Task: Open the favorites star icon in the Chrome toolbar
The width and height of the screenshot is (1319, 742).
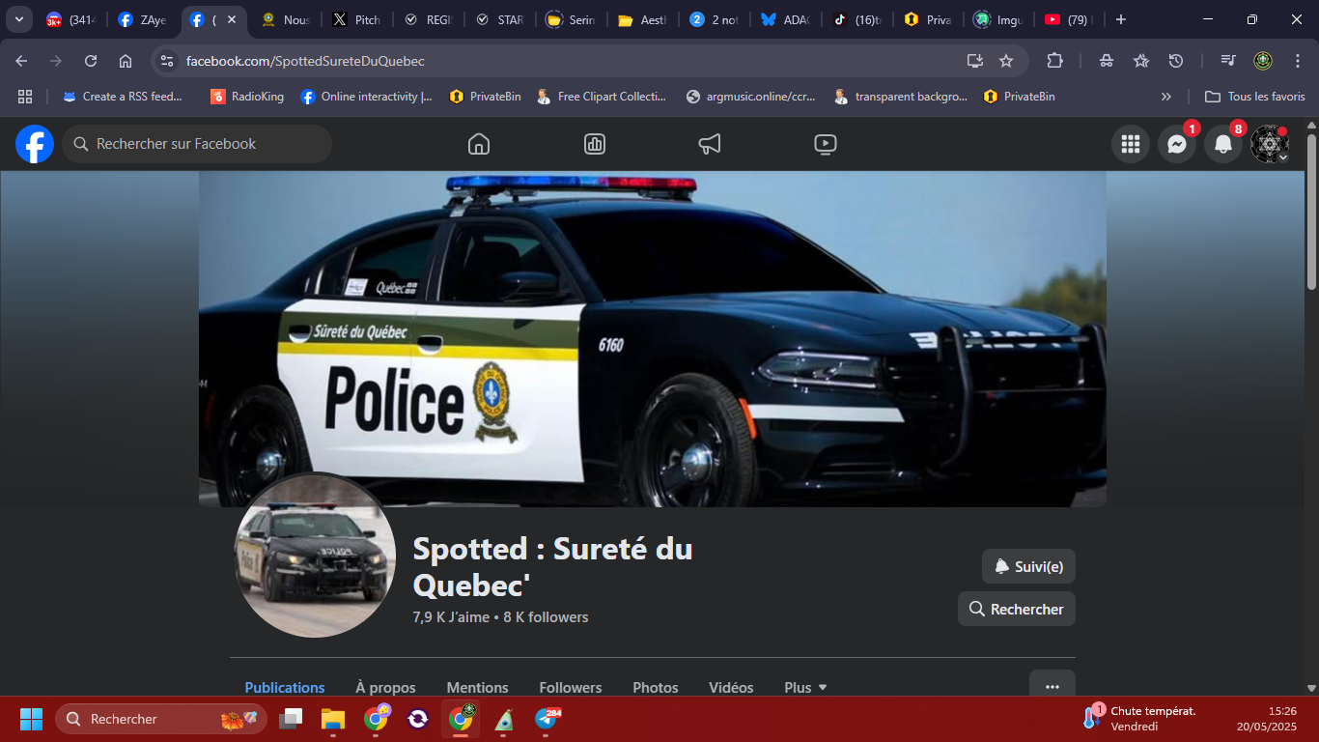Action: point(1141,61)
